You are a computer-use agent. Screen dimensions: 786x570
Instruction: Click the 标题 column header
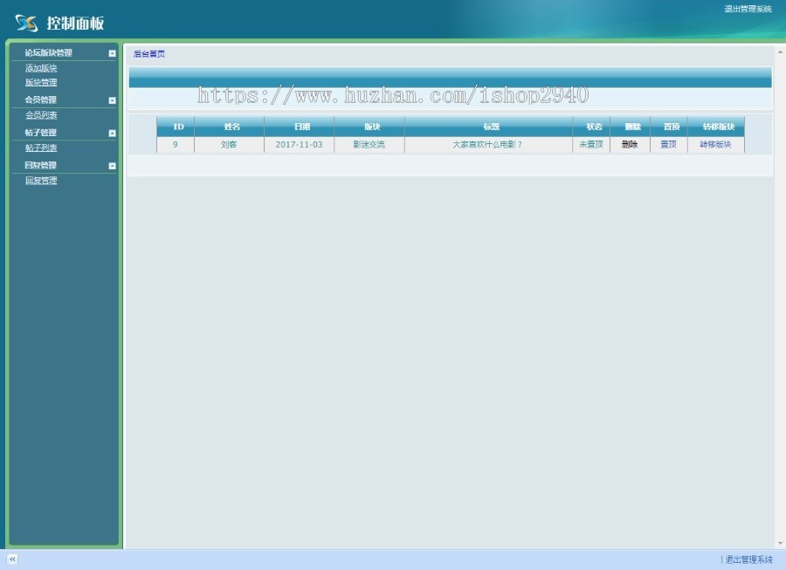491,127
